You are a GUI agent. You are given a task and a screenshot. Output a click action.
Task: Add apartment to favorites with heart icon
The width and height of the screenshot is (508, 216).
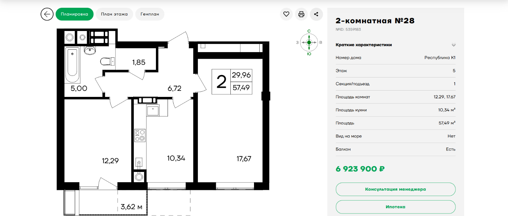pos(286,14)
